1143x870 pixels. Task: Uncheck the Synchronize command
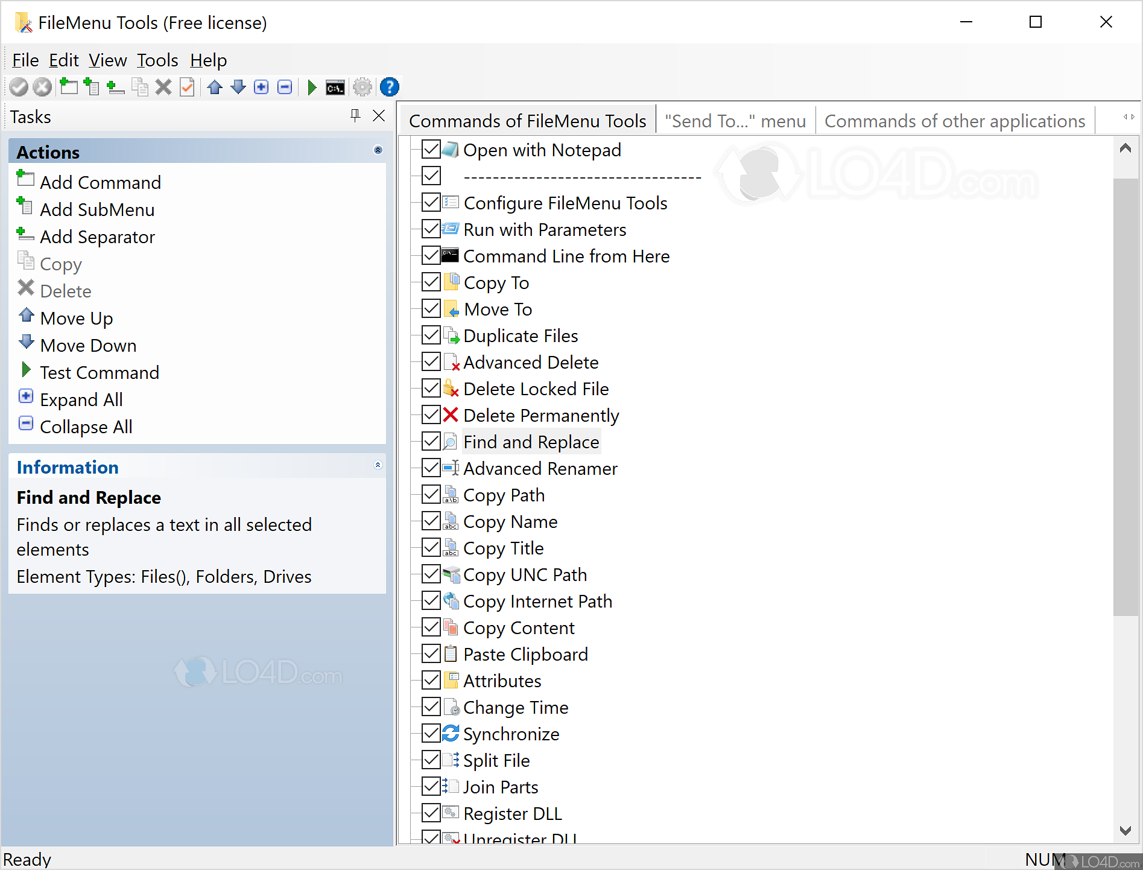(x=430, y=734)
